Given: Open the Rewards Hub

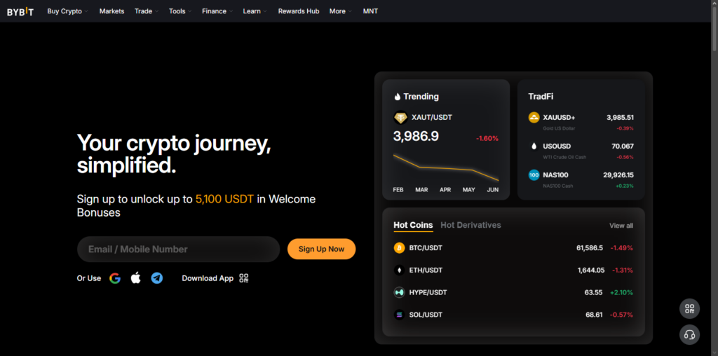Looking at the screenshot, I should [x=299, y=11].
